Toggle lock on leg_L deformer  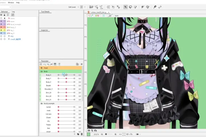(x=5, y=30)
